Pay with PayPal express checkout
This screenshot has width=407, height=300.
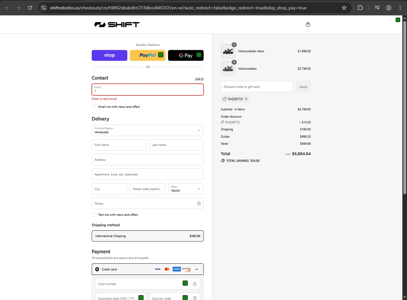point(148,55)
